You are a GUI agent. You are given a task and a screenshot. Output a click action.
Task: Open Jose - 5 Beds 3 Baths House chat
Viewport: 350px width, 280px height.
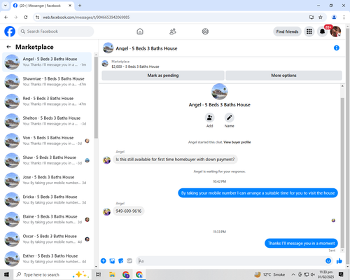(47, 180)
